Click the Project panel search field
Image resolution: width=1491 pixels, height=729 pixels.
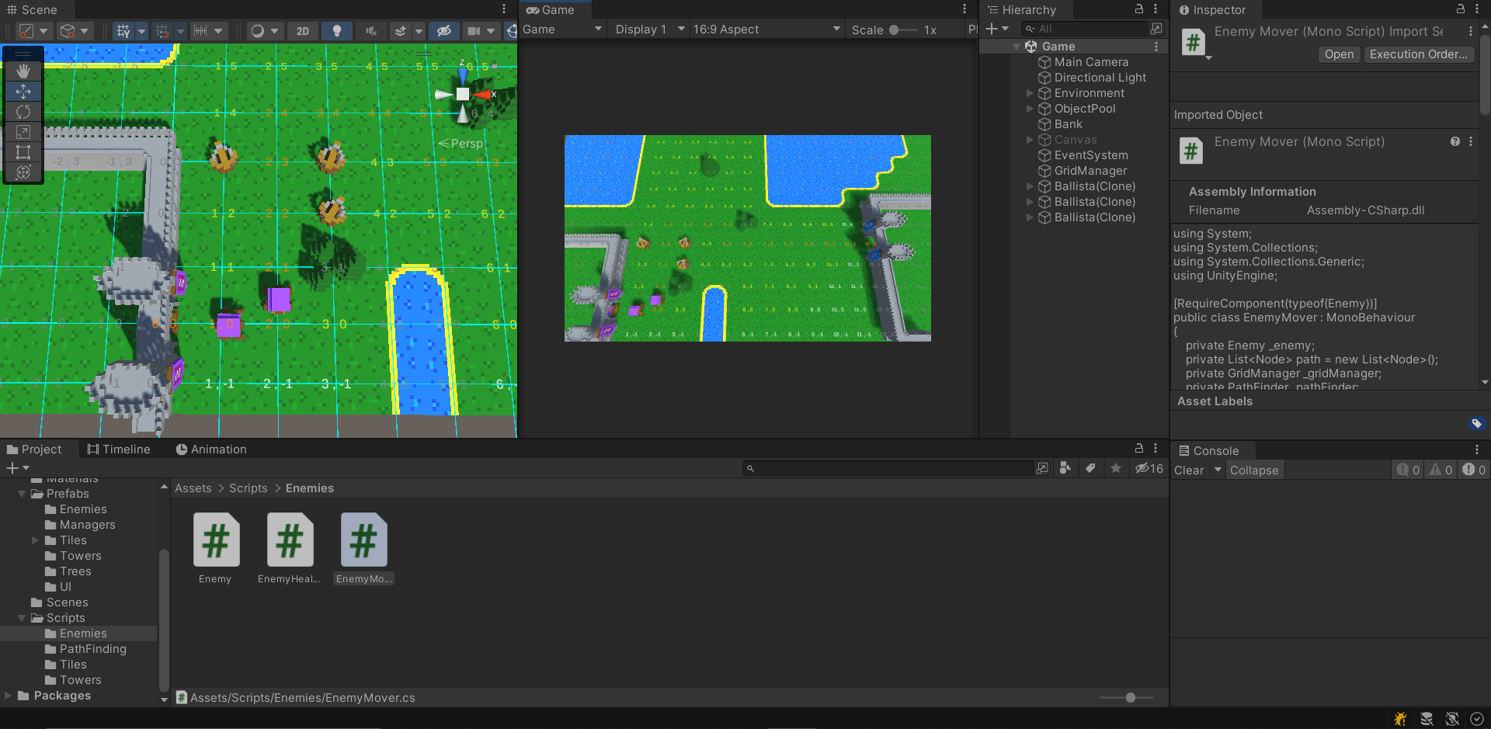888,468
